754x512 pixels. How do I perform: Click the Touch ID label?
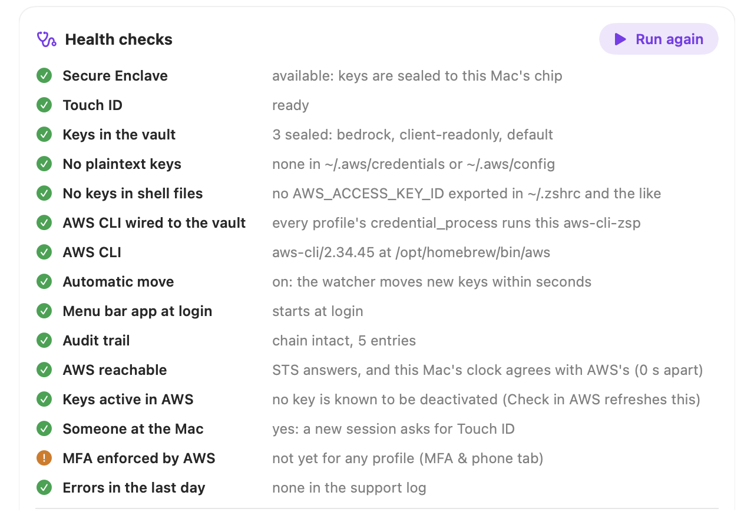pyautogui.click(x=92, y=105)
